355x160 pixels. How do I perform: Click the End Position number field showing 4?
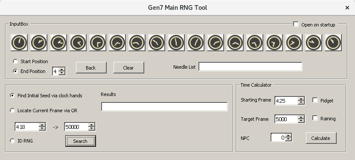(55, 71)
